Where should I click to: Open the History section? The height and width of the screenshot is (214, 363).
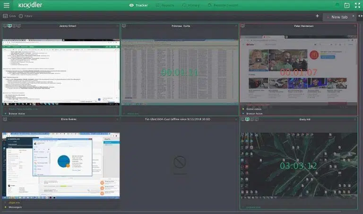[191, 5]
